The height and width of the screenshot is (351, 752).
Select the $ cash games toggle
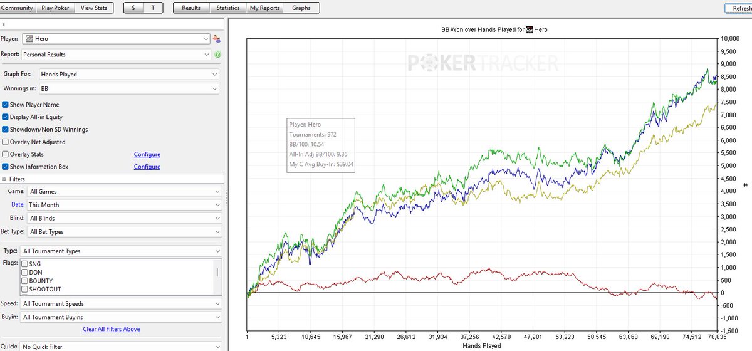tap(133, 8)
